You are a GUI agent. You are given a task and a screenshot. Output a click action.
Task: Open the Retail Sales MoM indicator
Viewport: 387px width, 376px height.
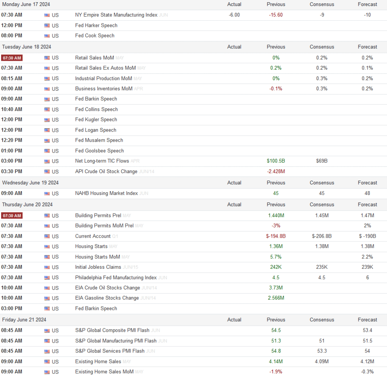click(94, 58)
